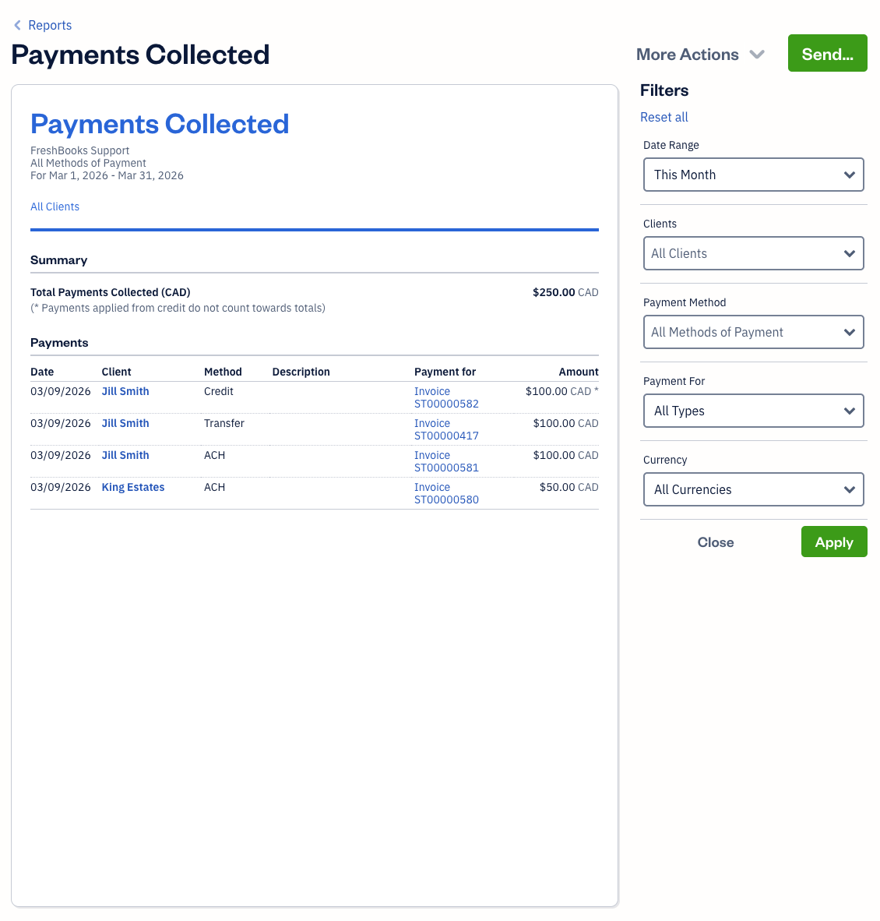Open the All Clients filter dropdown
Image resolution: width=880 pixels, height=921 pixels.
(x=753, y=253)
